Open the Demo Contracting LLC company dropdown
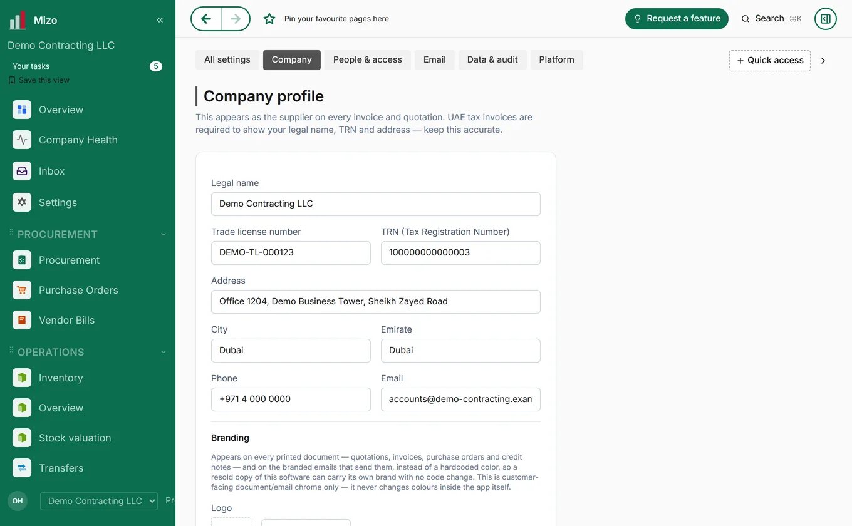This screenshot has height=526, width=852. pos(99,501)
